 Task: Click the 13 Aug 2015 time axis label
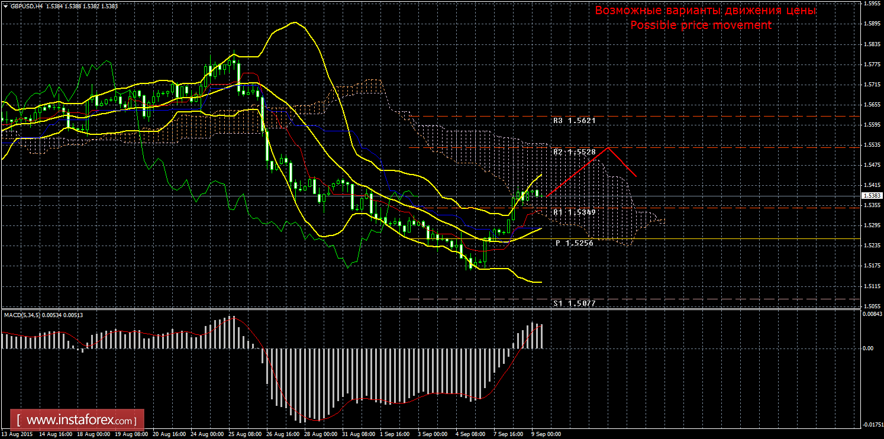[16, 434]
